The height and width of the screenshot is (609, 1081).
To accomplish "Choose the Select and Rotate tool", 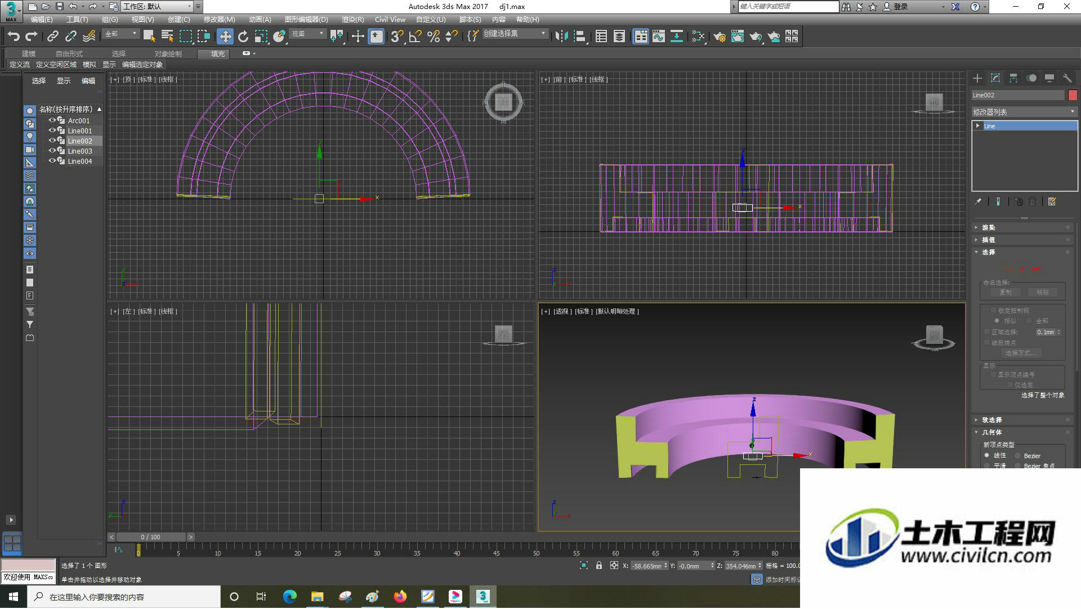I will click(x=243, y=37).
